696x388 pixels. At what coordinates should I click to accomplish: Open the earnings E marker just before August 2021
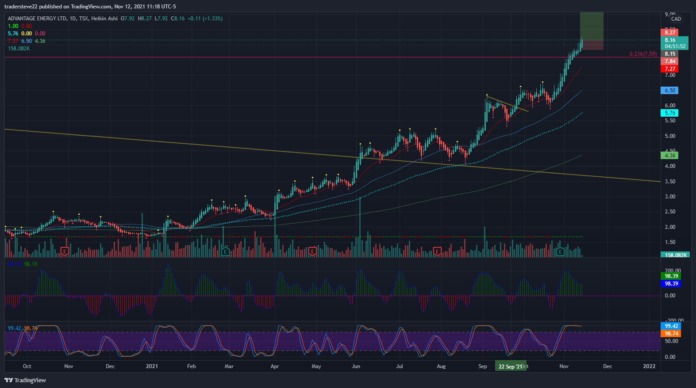coord(437,251)
